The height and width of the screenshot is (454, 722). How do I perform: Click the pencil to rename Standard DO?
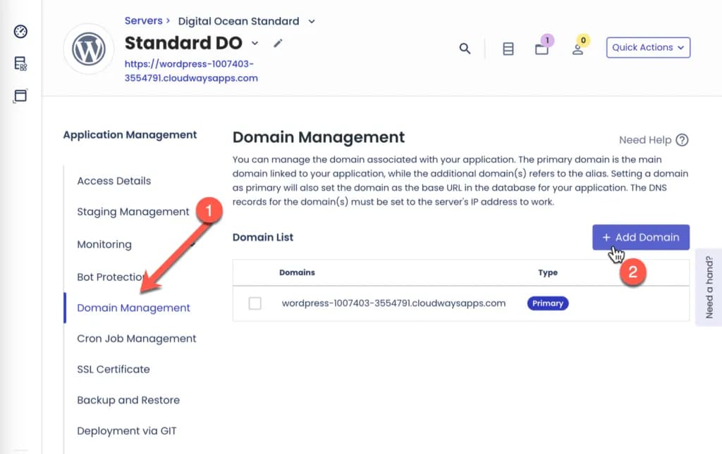278,43
